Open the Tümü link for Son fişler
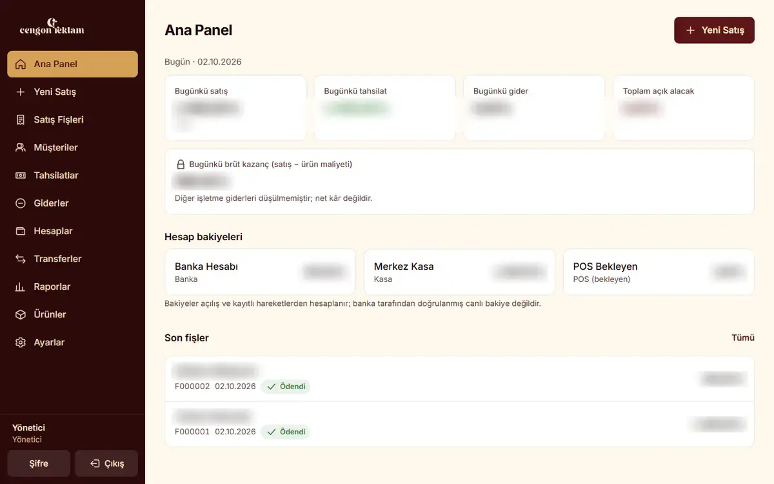The width and height of the screenshot is (774, 484). tap(743, 338)
